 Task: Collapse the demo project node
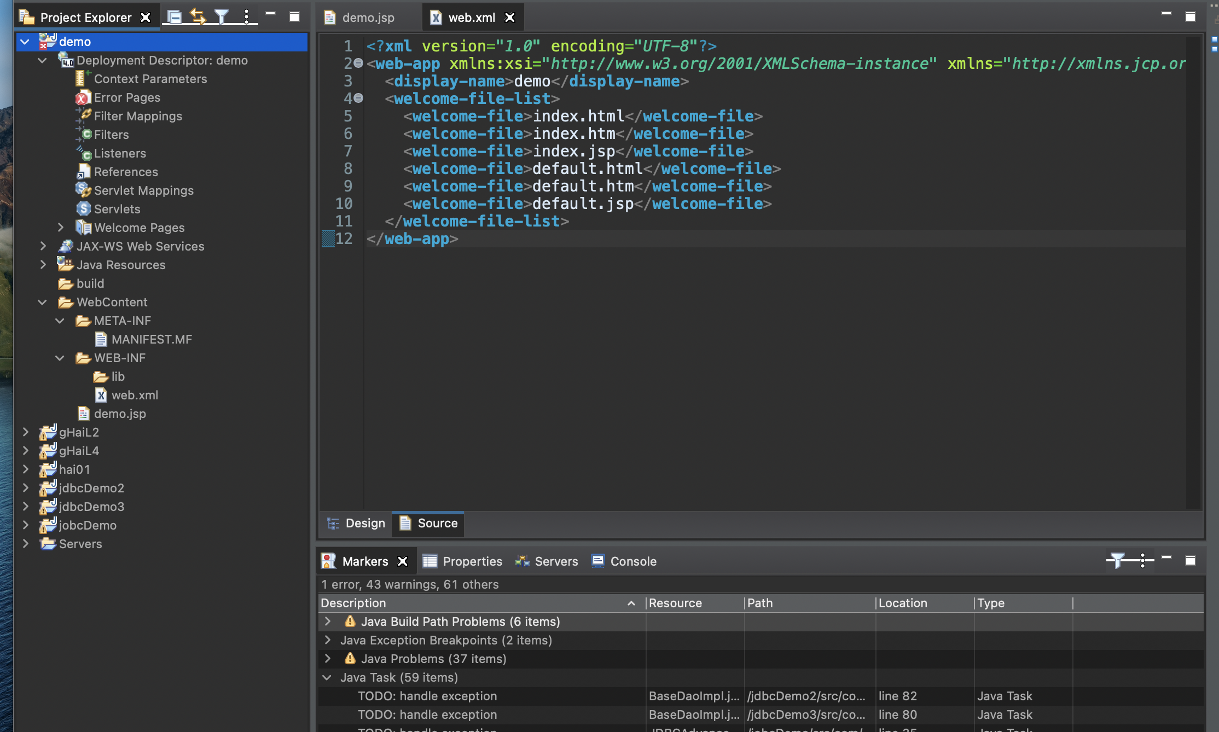pyautogui.click(x=25, y=42)
